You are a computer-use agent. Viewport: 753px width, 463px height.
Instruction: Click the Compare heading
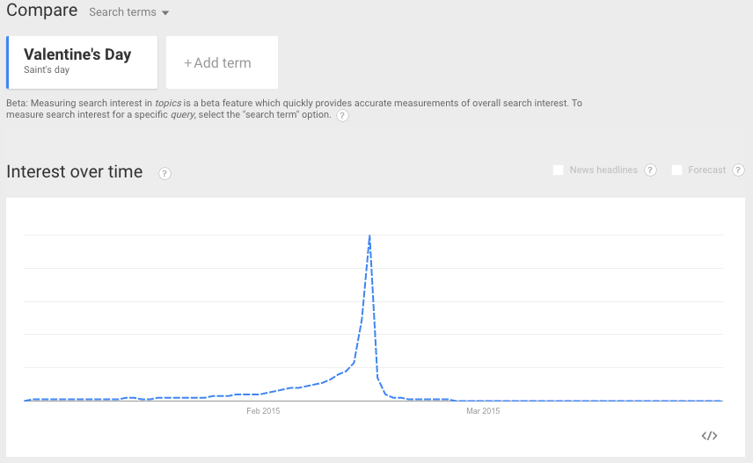click(x=41, y=11)
